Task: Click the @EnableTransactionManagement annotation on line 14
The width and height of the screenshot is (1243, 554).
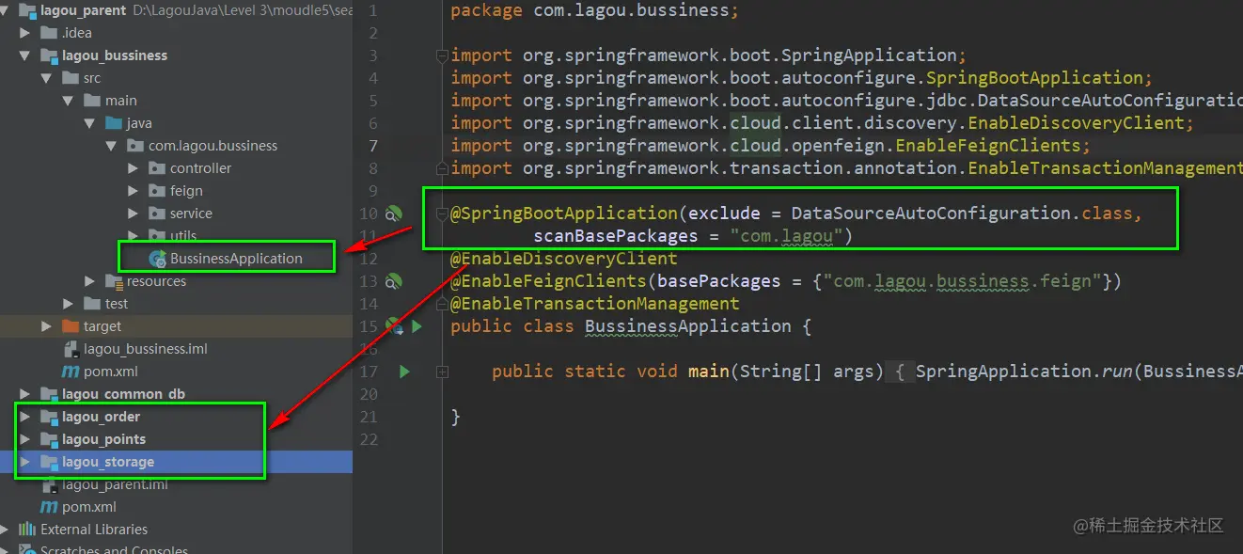Action: (x=595, y=303)
